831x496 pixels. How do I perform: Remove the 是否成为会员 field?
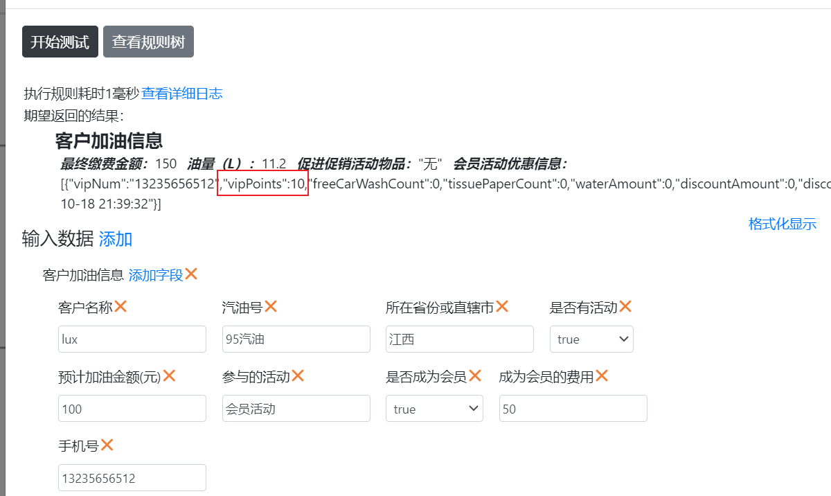[475, 376]
